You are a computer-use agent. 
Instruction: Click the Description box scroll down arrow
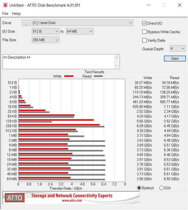point(116,66)
